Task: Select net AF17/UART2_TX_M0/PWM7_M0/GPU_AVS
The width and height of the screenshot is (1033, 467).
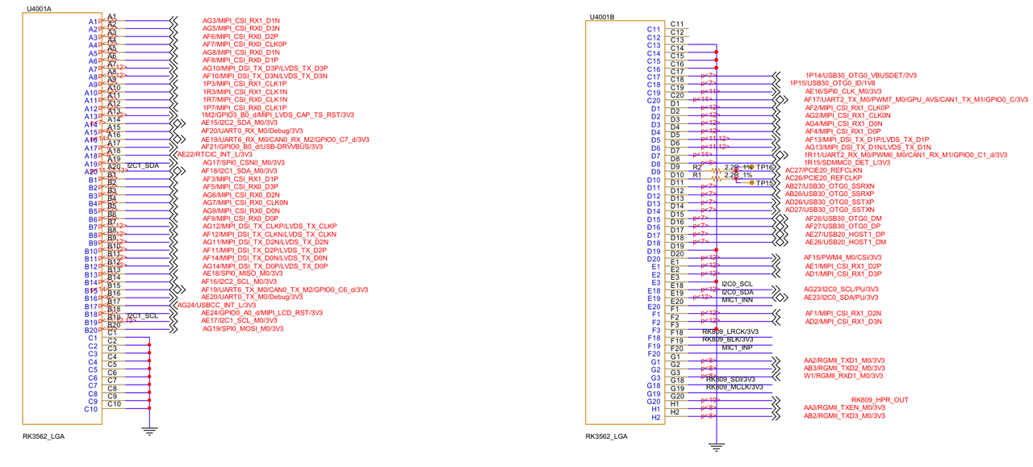Action: (916, 99)
